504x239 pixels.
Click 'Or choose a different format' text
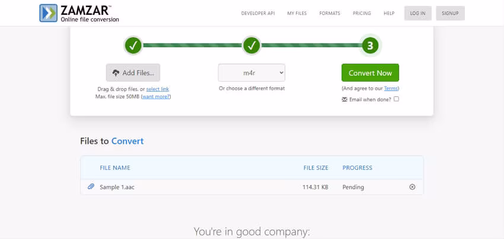click(x=251, y=88)
